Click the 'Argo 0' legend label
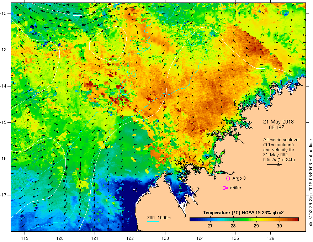313x242 pixels. click(x=239, y=178)
